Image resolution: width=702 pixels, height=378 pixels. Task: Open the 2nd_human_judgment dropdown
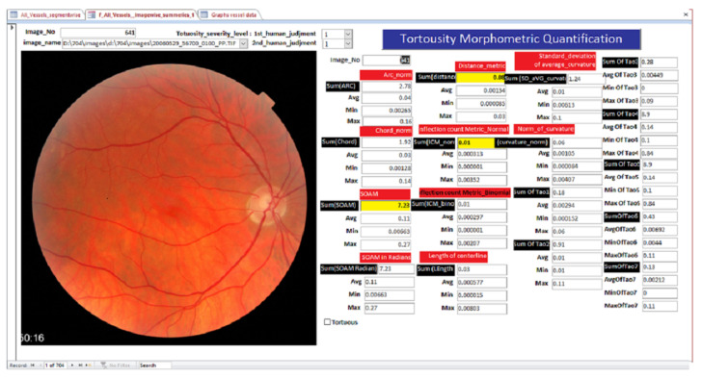(348, 44)
